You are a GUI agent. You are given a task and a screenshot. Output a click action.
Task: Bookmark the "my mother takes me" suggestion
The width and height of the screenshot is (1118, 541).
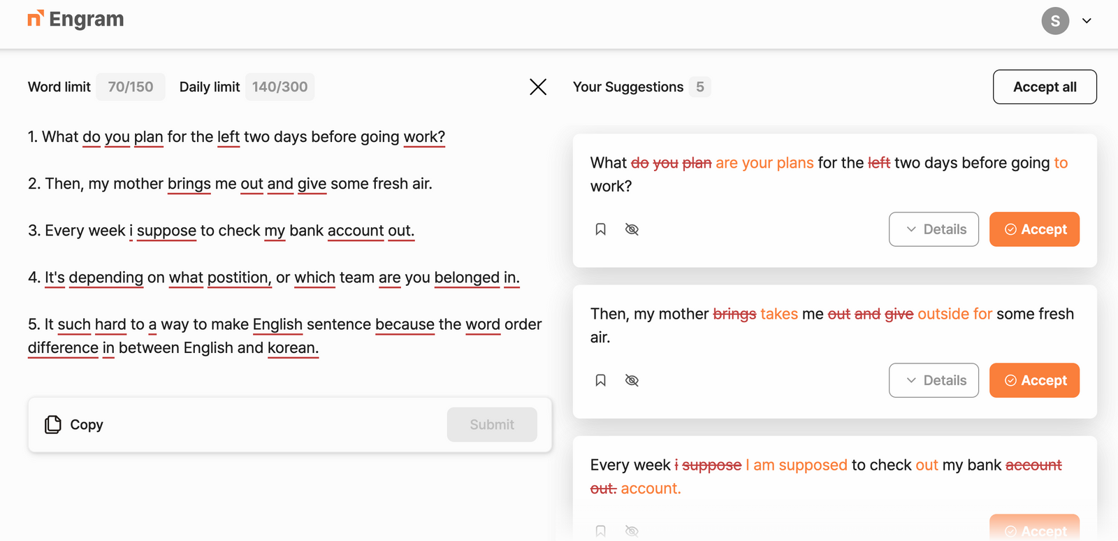click(600, 380)
